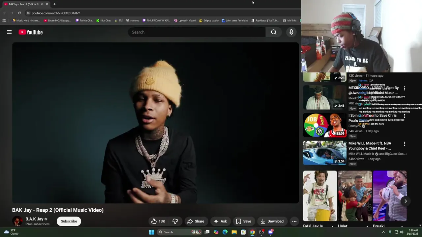Open Entire MCU Recap bookmark
This screenshot has width=422, height=237.
click(57, 20)
